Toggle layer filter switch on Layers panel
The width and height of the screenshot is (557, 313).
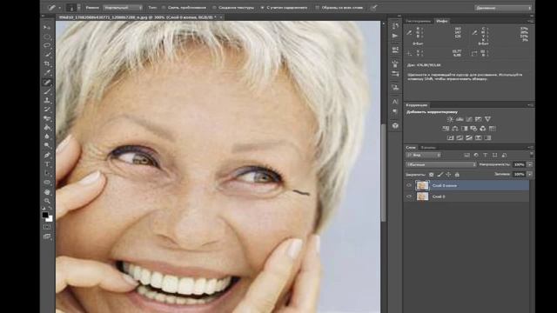click(x=532, y=155)
